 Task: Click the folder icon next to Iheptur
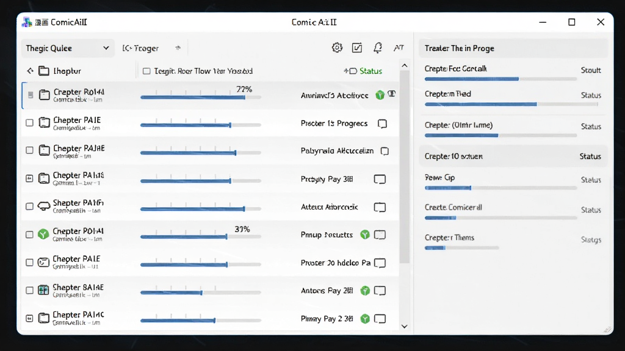pyautogui.click(x=44, y=71)
